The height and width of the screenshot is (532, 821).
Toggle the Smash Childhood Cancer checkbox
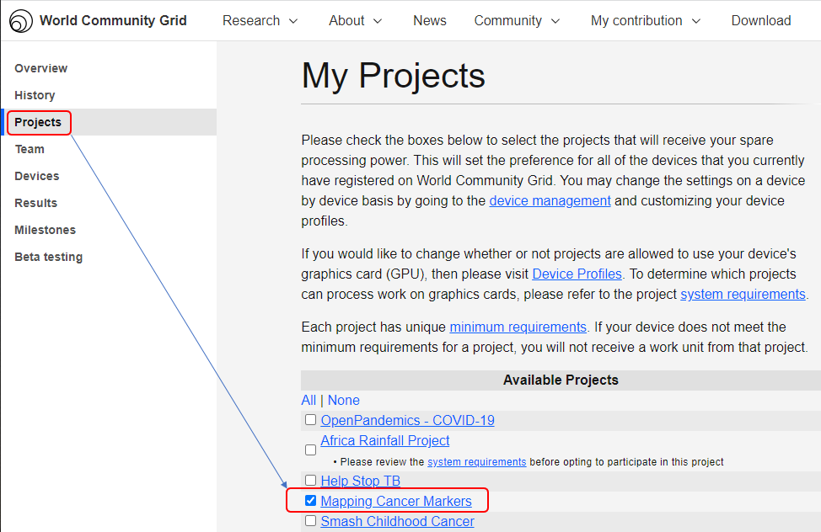tap(311, 521)
